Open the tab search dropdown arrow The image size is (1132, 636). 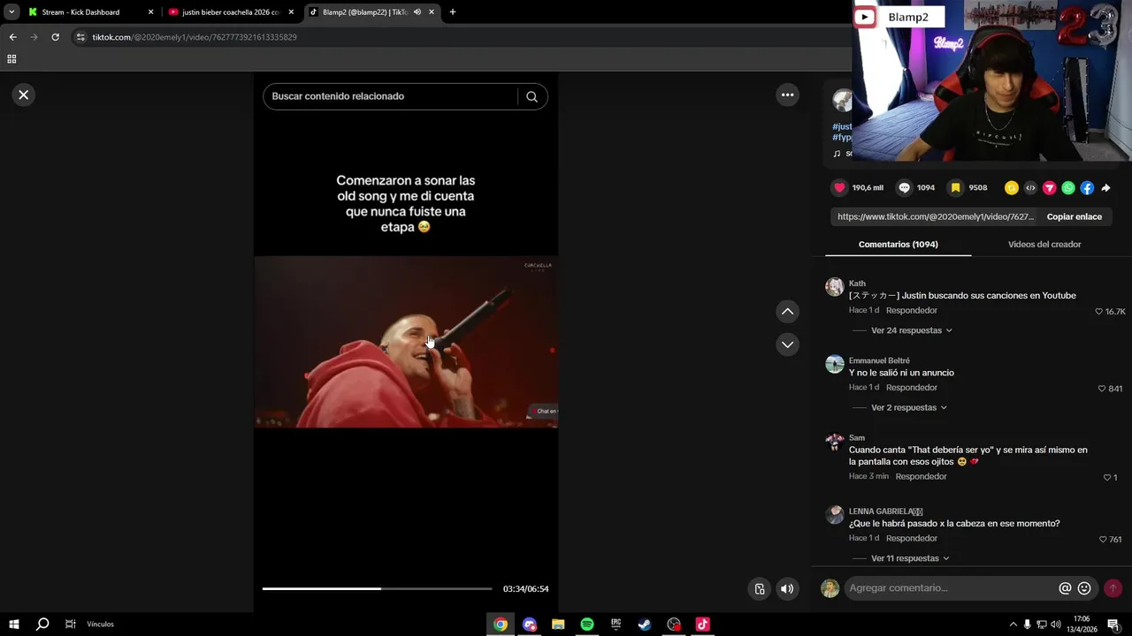[11, 12]
